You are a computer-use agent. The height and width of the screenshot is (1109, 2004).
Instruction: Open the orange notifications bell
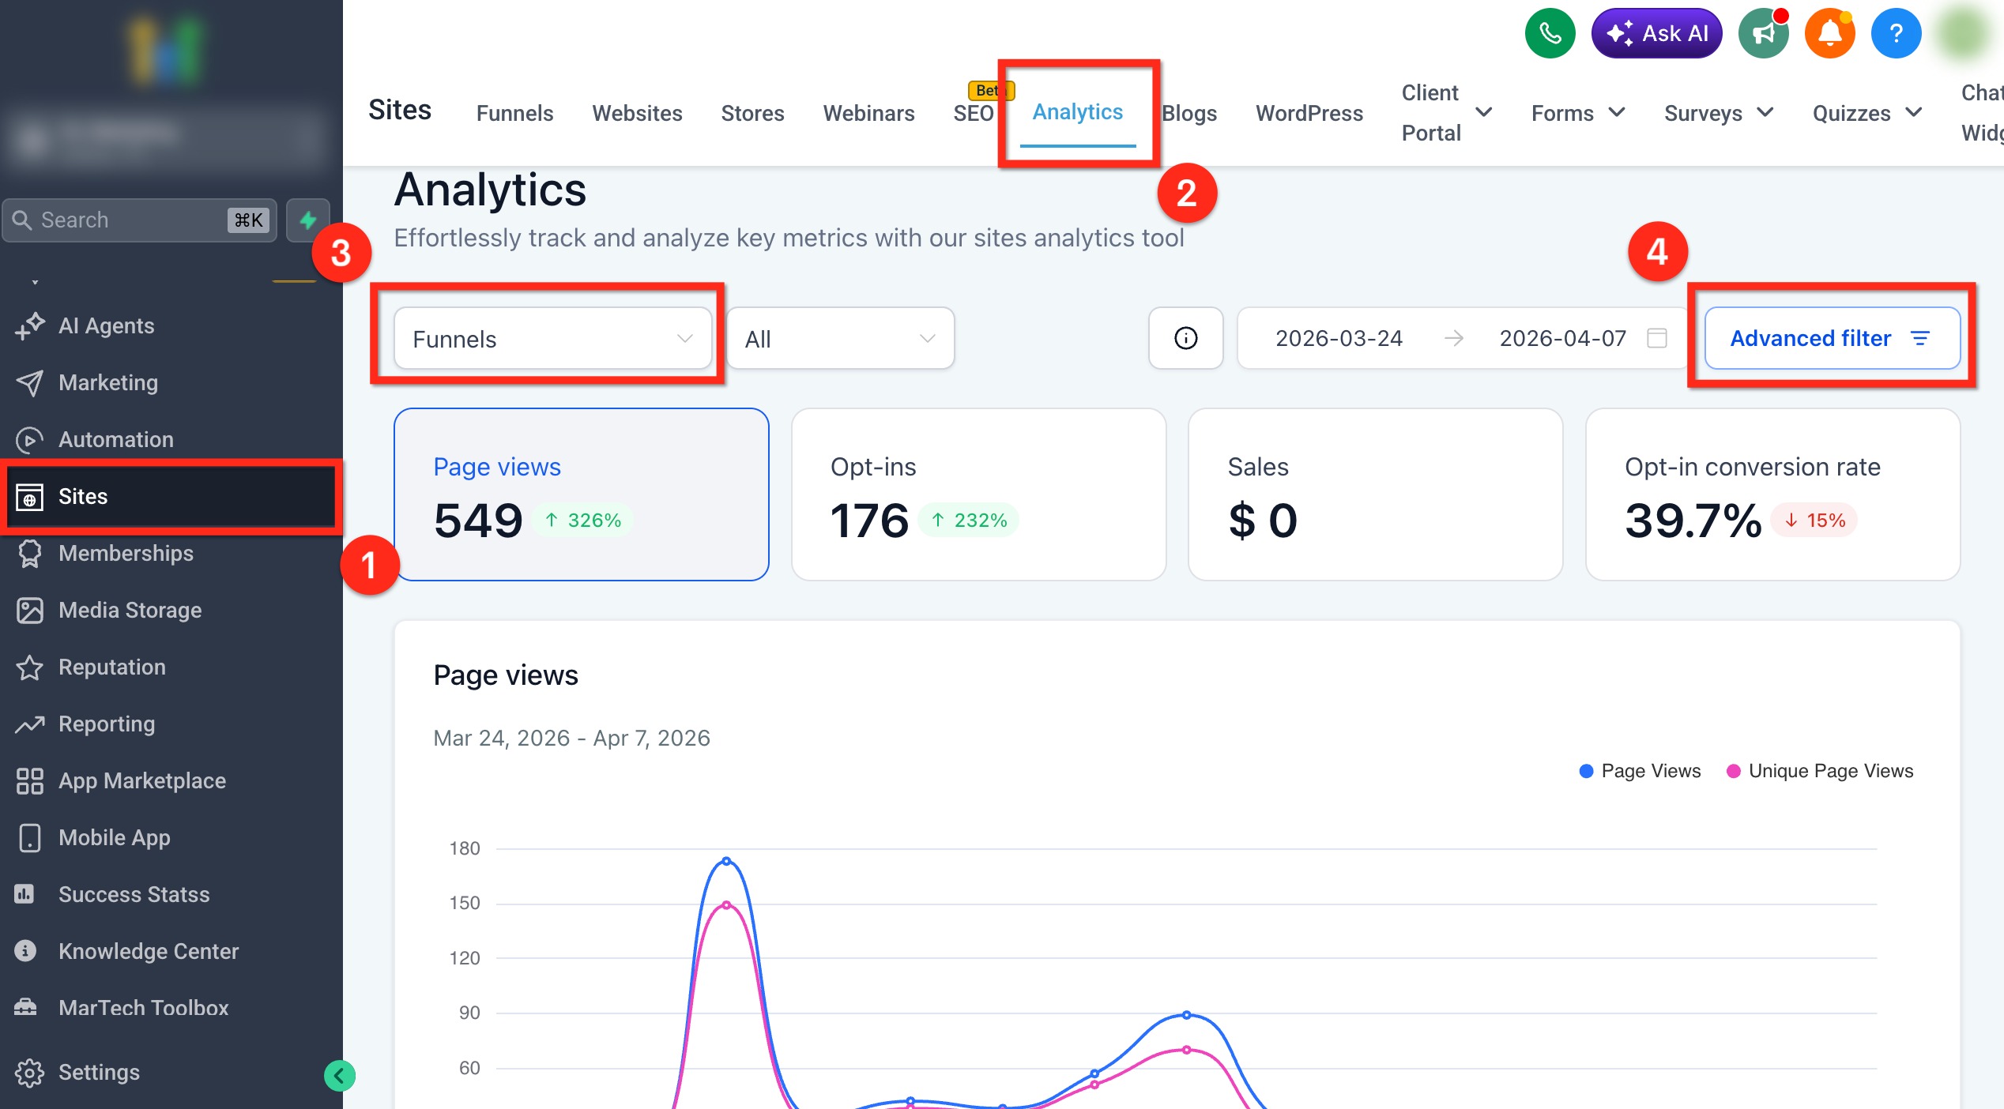coord(1829,33)
